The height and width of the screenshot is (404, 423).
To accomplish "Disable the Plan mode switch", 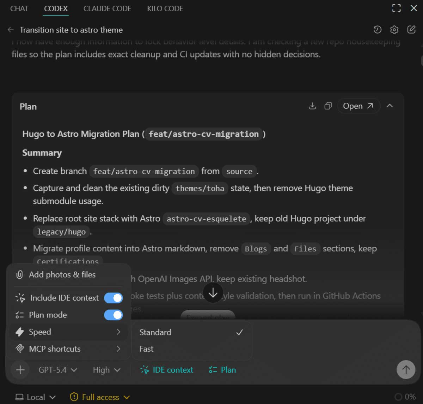I will (113, 315).
